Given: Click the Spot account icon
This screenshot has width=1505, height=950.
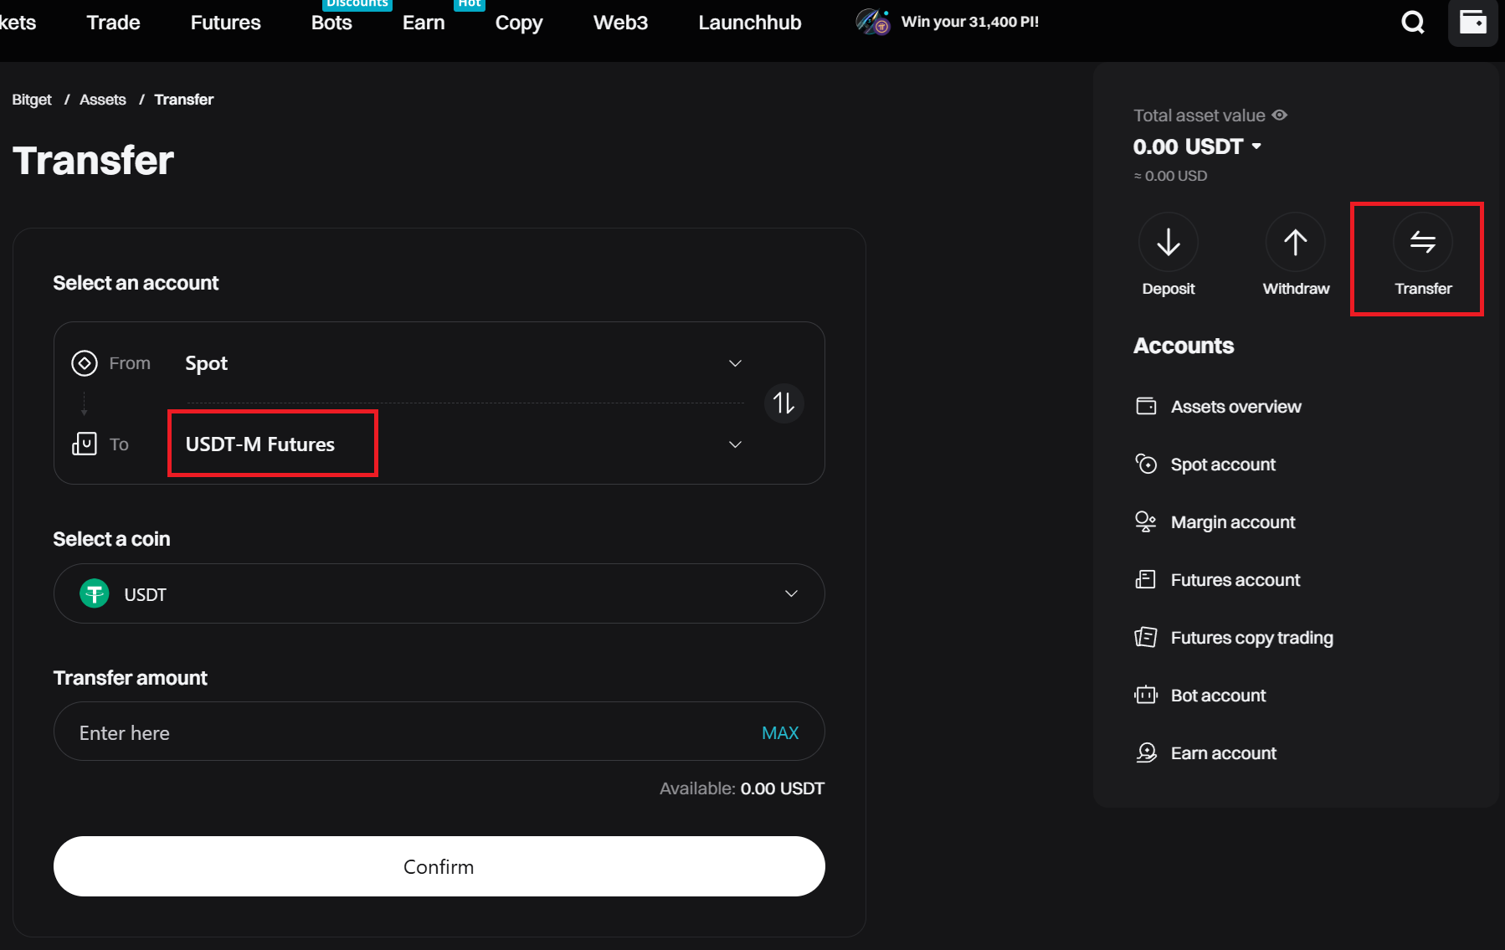Looking at the screenshot, I should [x=1146, y=464].
